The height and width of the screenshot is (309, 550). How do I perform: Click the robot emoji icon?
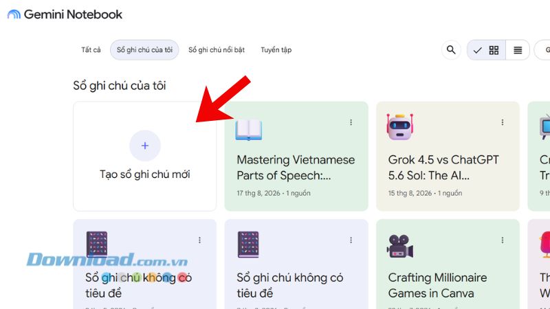pos(400,126)
